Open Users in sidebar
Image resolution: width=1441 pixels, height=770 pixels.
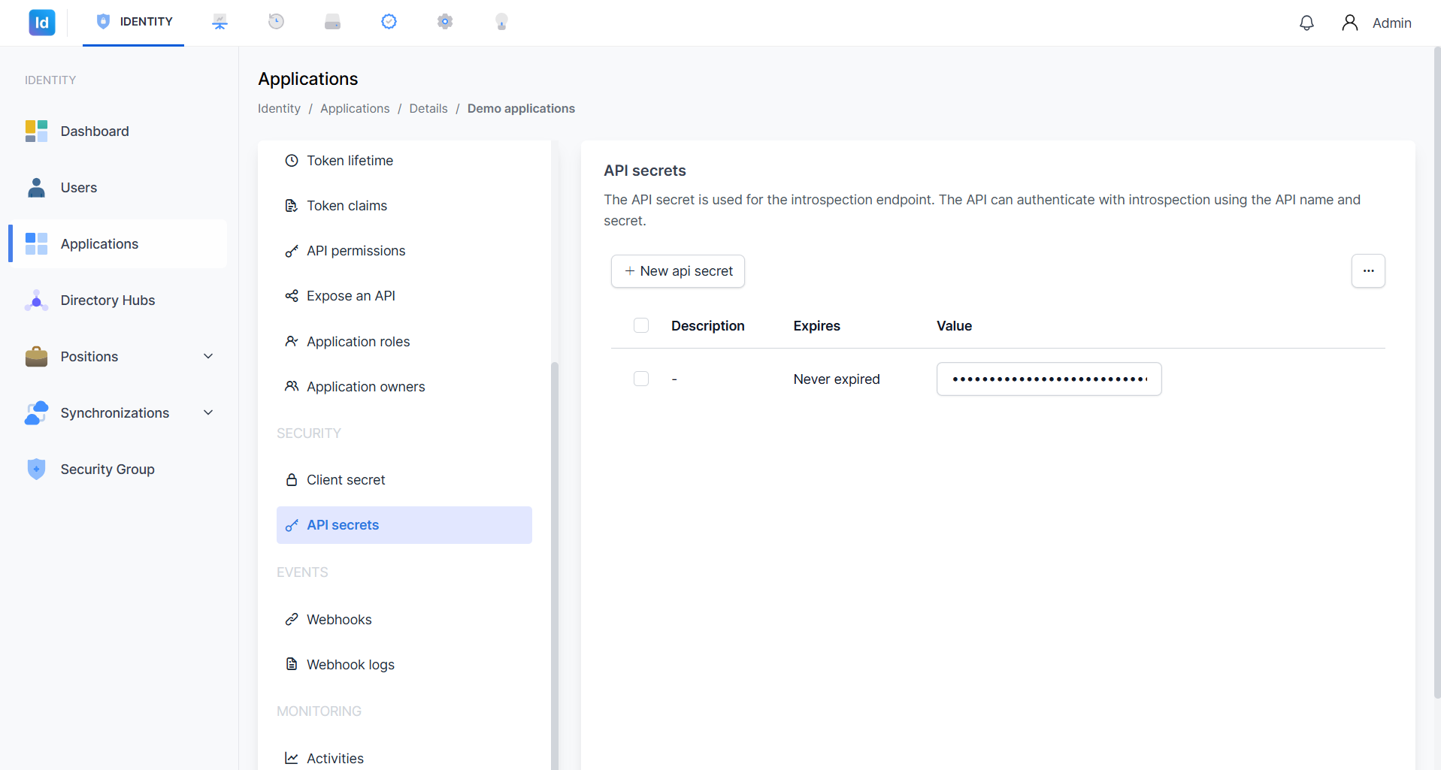118,188
